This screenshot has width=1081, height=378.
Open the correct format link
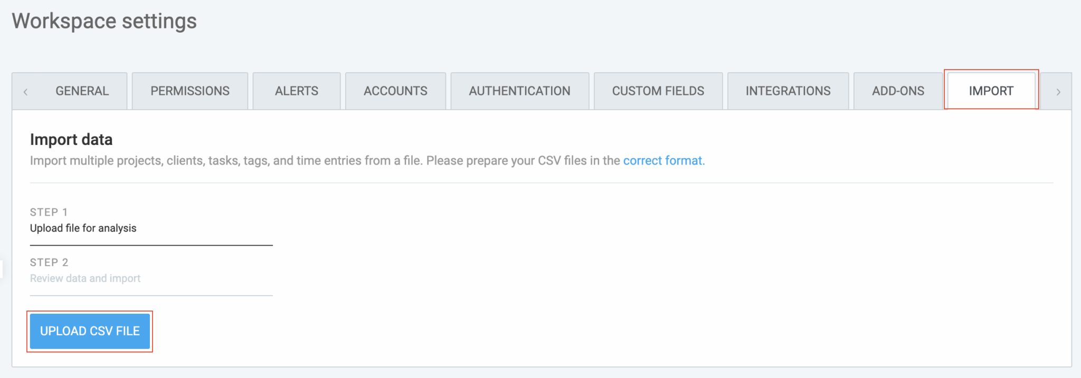[663, 160]
